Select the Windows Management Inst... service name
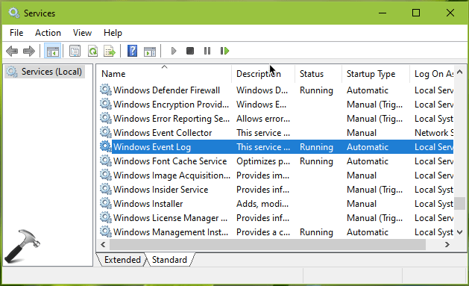 171,232
